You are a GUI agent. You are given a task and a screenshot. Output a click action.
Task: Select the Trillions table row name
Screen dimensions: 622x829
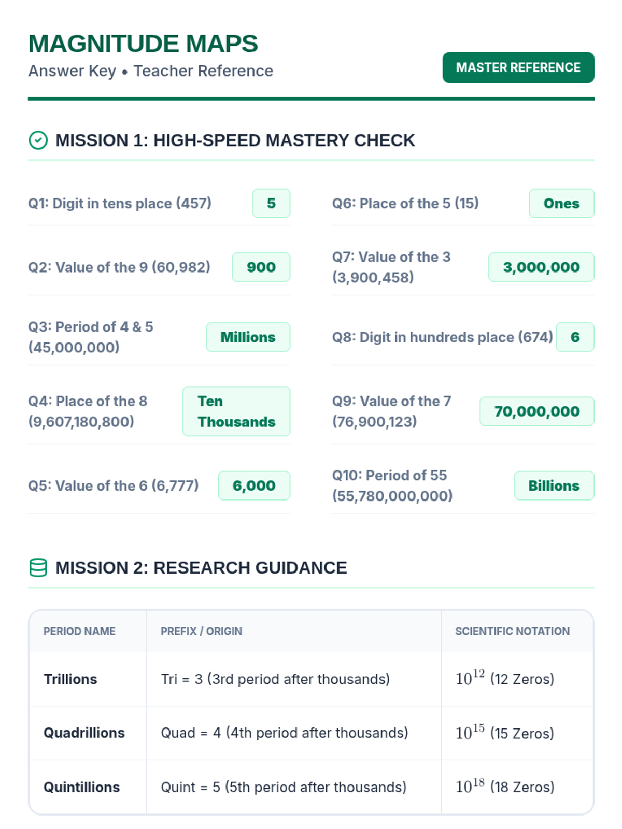click(x=70, y=679)
